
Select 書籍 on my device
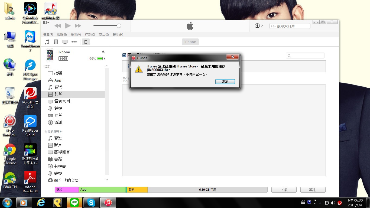(x=73, y=159)
